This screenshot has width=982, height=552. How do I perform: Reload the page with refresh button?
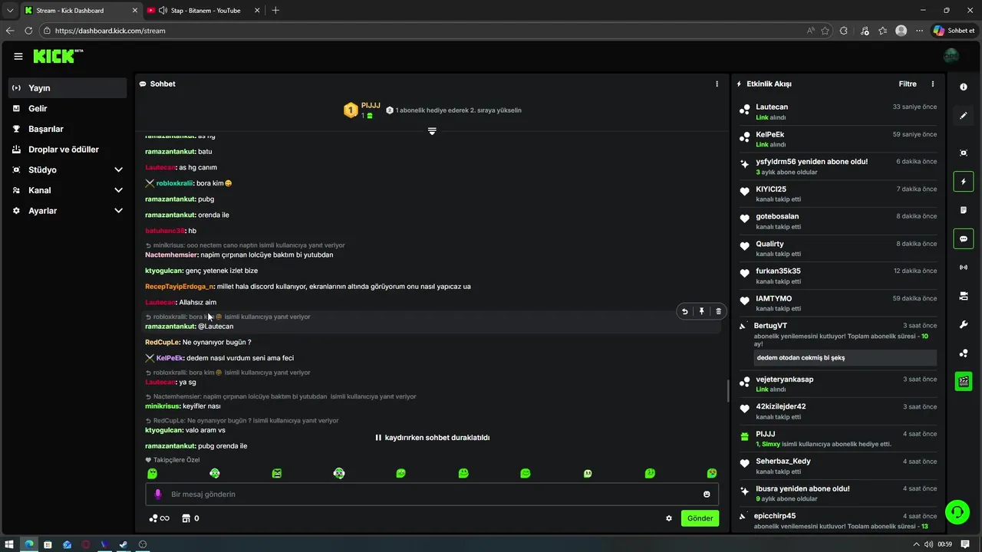click(x=28, y=31)
